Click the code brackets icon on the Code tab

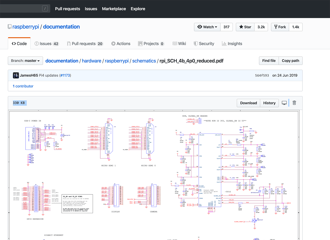point(14,44)
